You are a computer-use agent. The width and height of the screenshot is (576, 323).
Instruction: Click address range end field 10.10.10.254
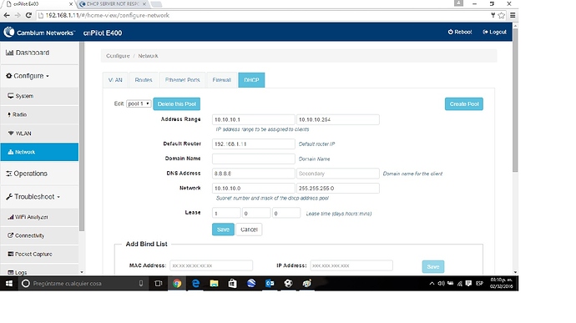click(338, 120)
